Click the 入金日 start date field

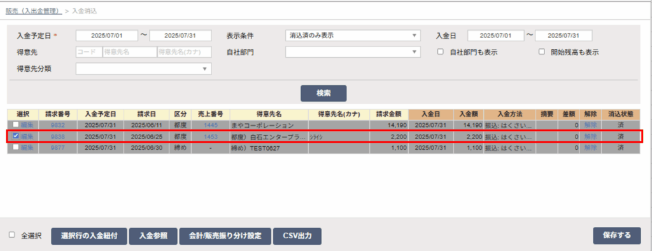[496, 36]
